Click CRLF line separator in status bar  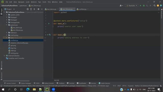tap(119, 86)
